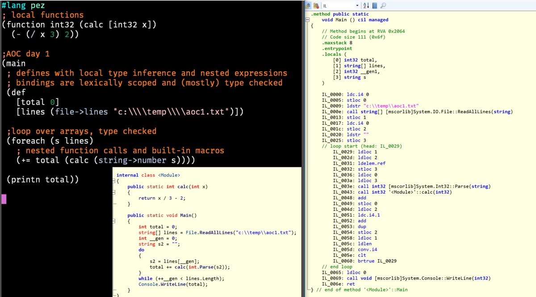This screenshot has height=297, width=536.
Task: Click the A-Z sort results icon
Action: click(x=366, y=5)
